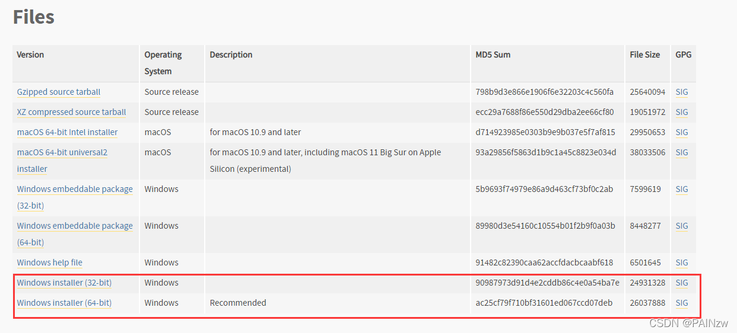Select MD5 sum 90987973d91d4e2cddb86c4e0a54ba7e
This screenshot has height=333, width=737.
[x=547, y=283]
